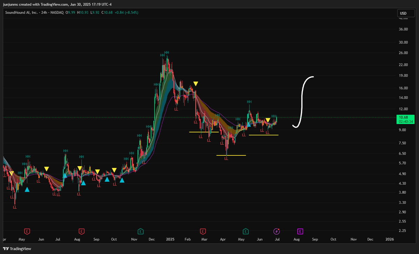
Task: Click the red earnings marker above Aug 2024
Action: pyautogui.click(x=81, y=231)
